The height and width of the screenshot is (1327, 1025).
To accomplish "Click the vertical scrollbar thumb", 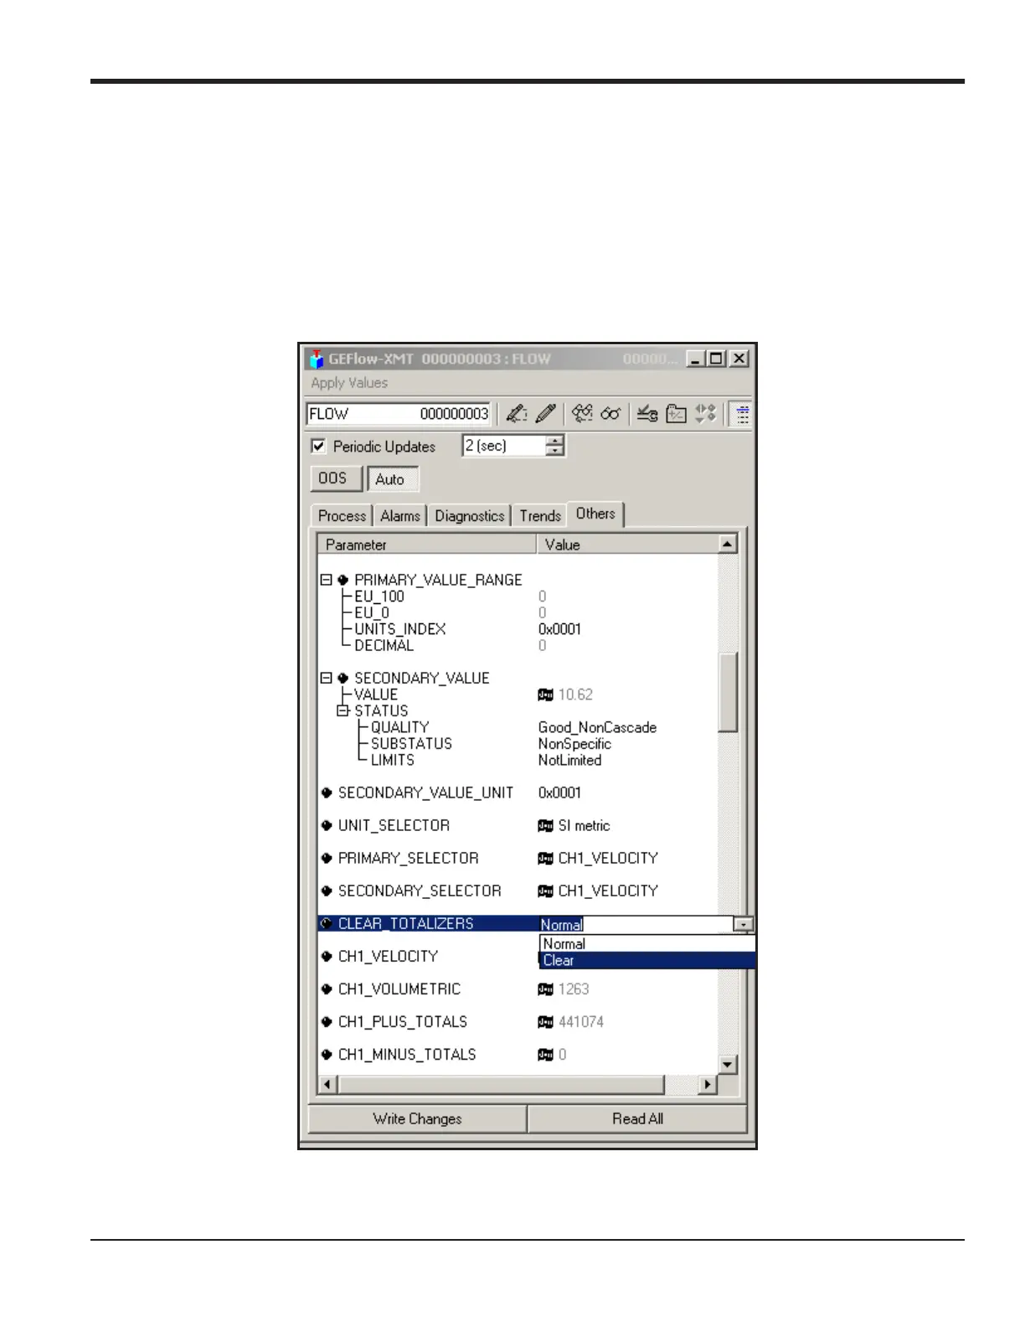I will tap(729, 691).
